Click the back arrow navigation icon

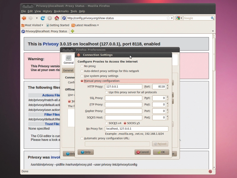pyautogui.click(x=24, y=18)
